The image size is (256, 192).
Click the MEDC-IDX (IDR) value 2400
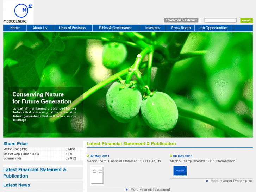[71, 149]
